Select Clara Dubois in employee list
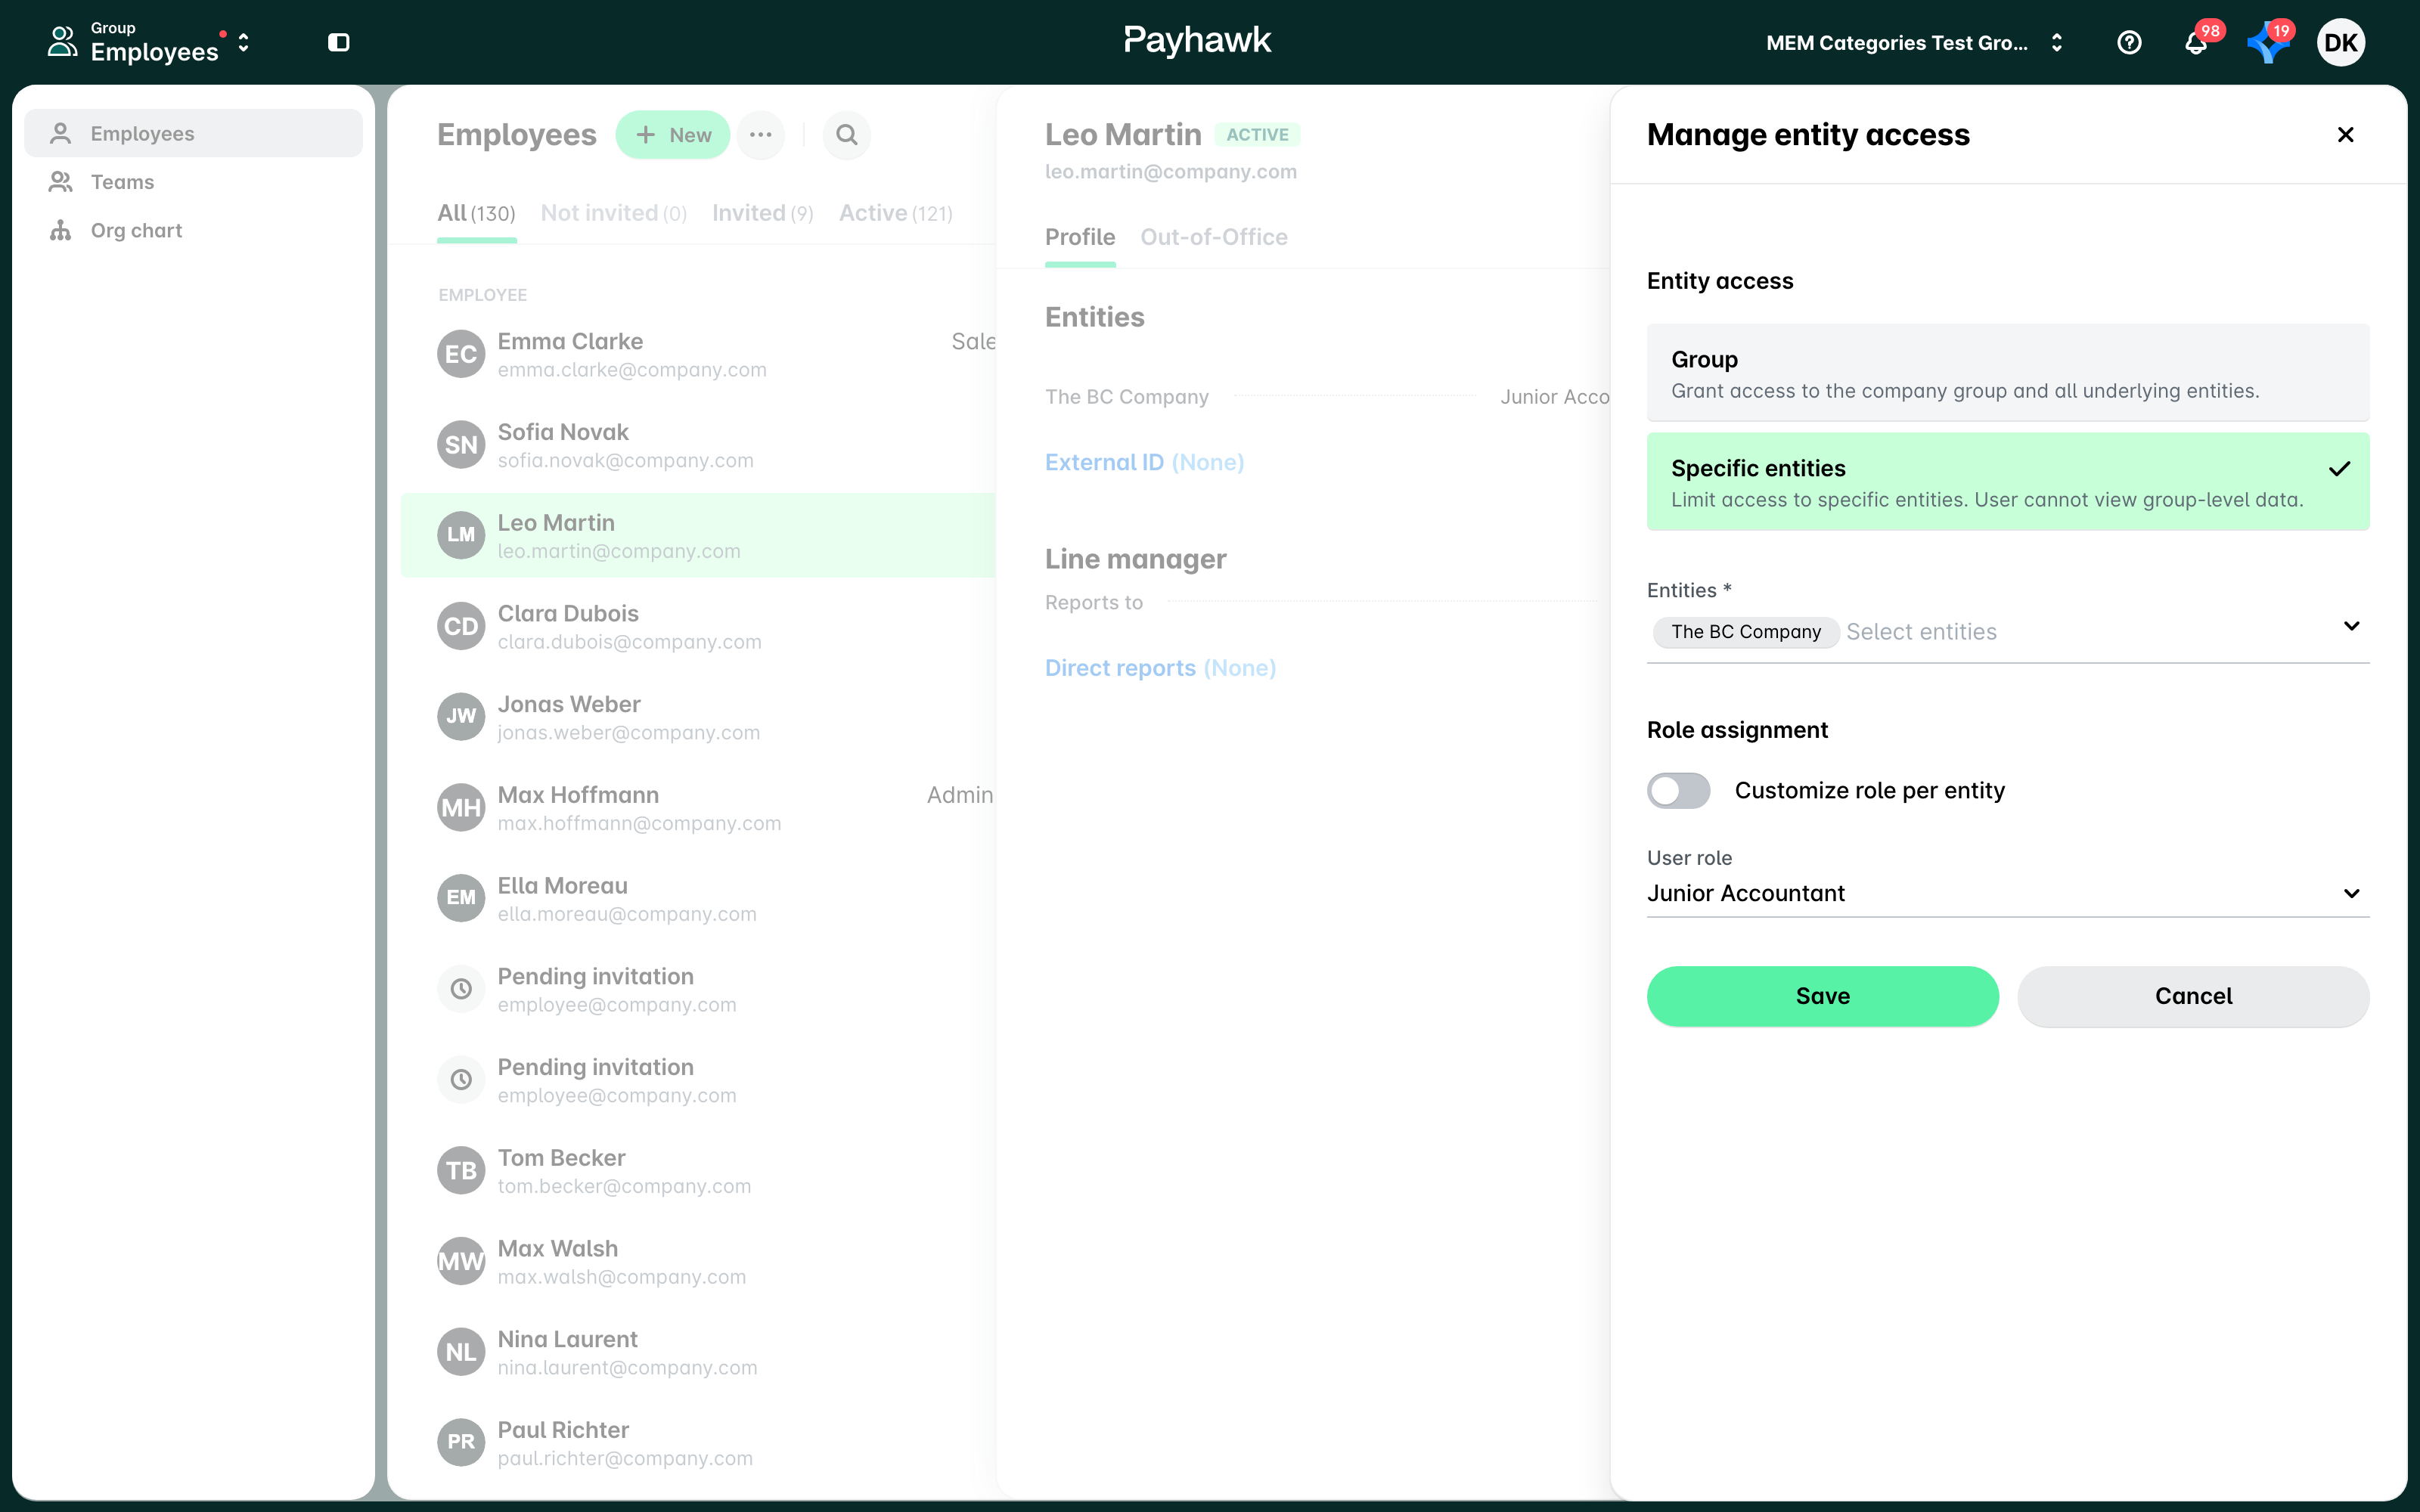Viewport: 2420px width, 1512px height. click(x=698, y=627)
